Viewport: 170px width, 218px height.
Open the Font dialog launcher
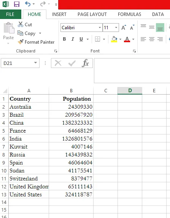point(134,51)
